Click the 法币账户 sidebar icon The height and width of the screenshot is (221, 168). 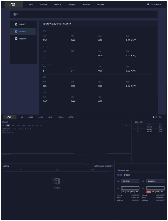(x=16, y=31)
